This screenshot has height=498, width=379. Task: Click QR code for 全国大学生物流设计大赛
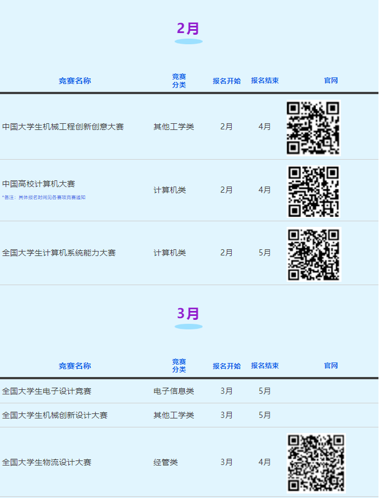point(316,463)
